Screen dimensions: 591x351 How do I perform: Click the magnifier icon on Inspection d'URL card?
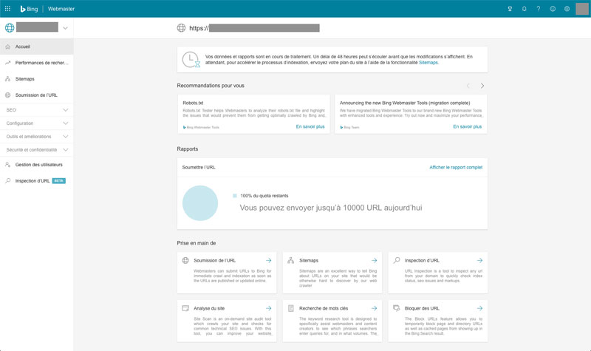click(x=397, y=261)
